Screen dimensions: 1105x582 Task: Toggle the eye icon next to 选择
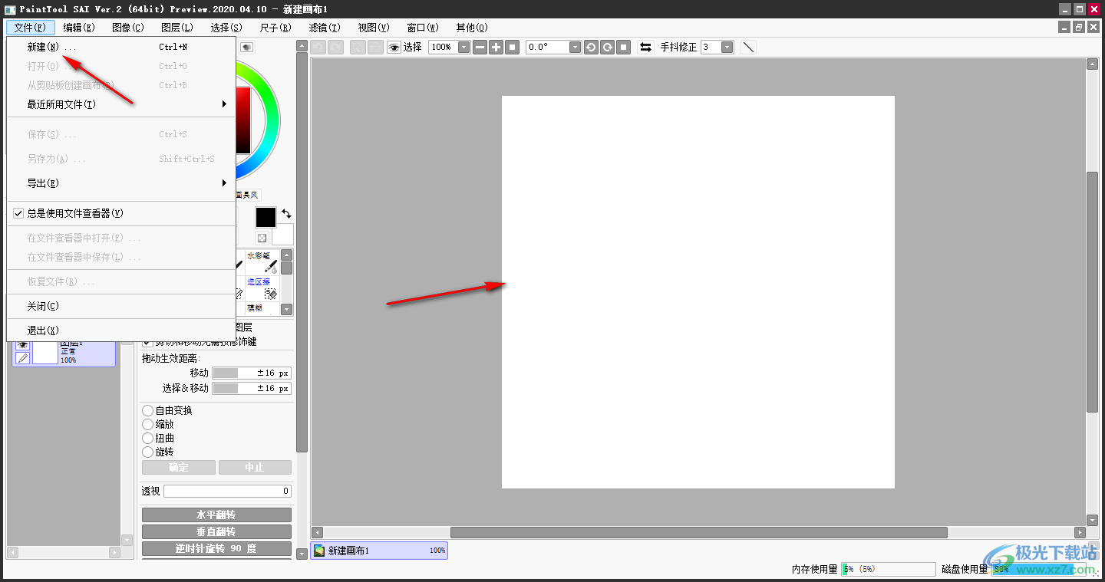click(394, 47)
